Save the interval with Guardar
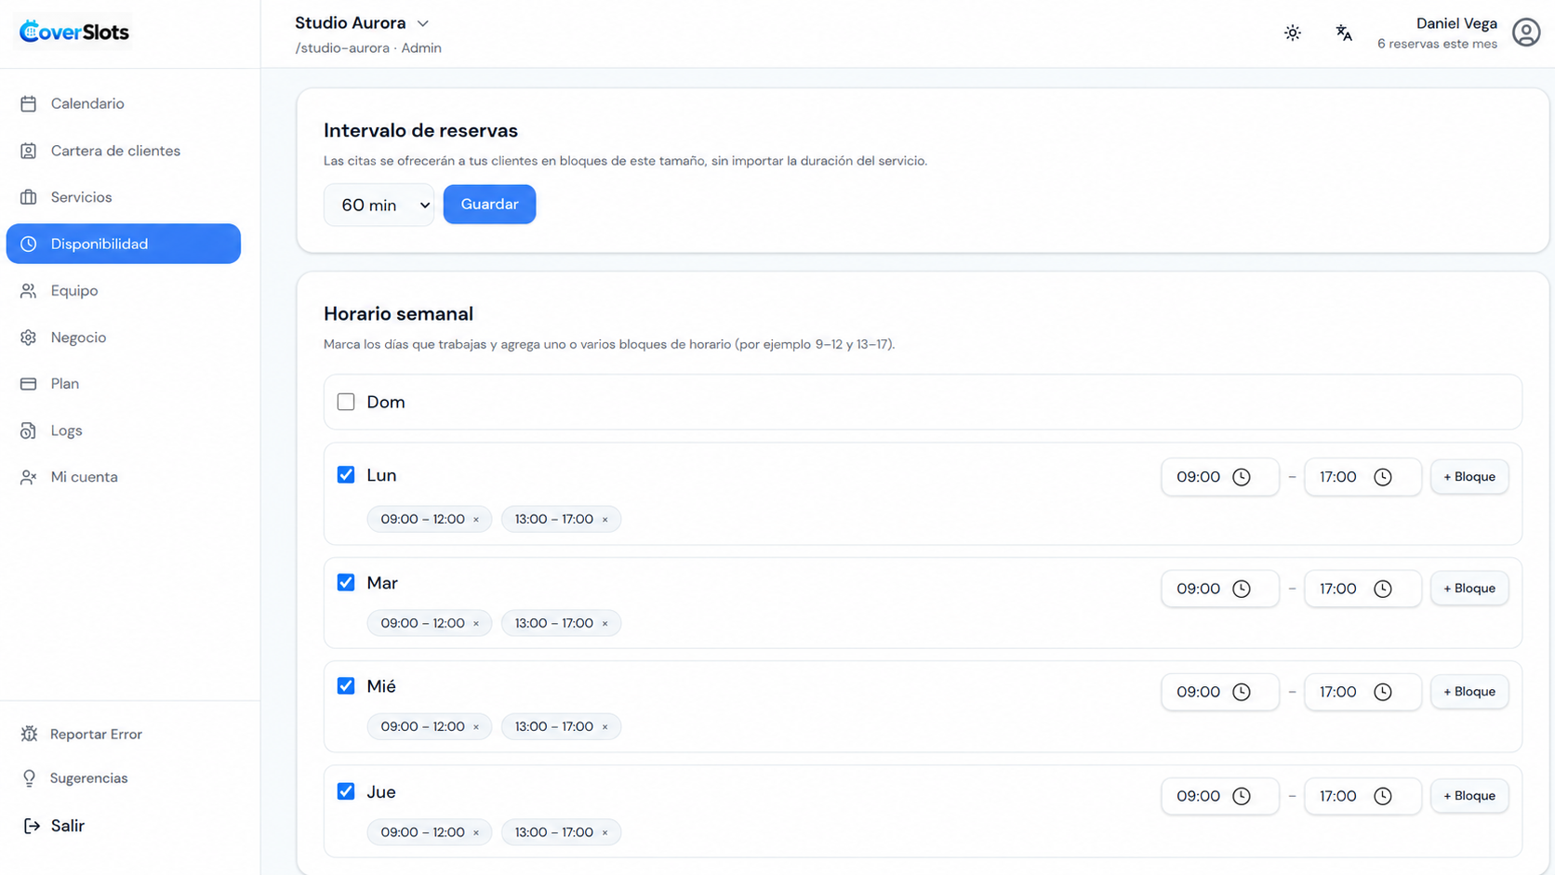The width and height of the screenshot is (1555, 875). pos(489,205)
